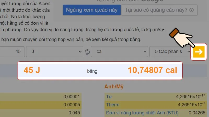
Task: Click the value input field containing 45
Action: 12,51
